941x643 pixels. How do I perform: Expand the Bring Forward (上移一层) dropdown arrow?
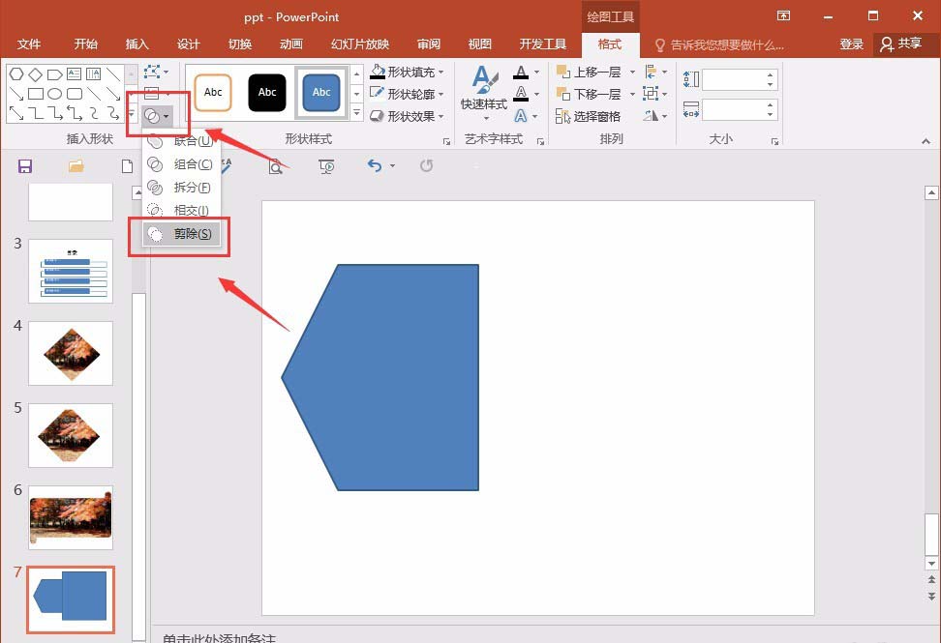[x=632, y=73]
